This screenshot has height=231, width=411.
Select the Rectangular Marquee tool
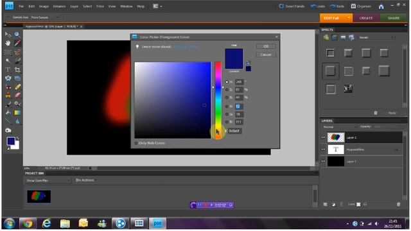tap(8, 52)
